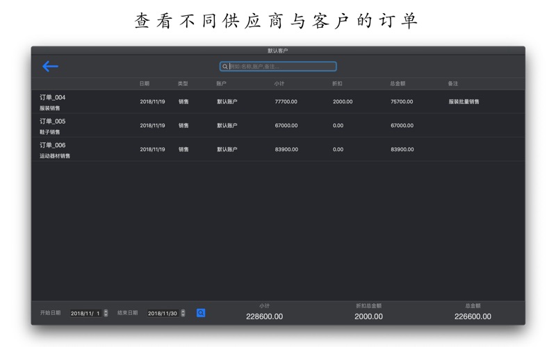Click the start date field 2018/11/1

click(85, 313)
